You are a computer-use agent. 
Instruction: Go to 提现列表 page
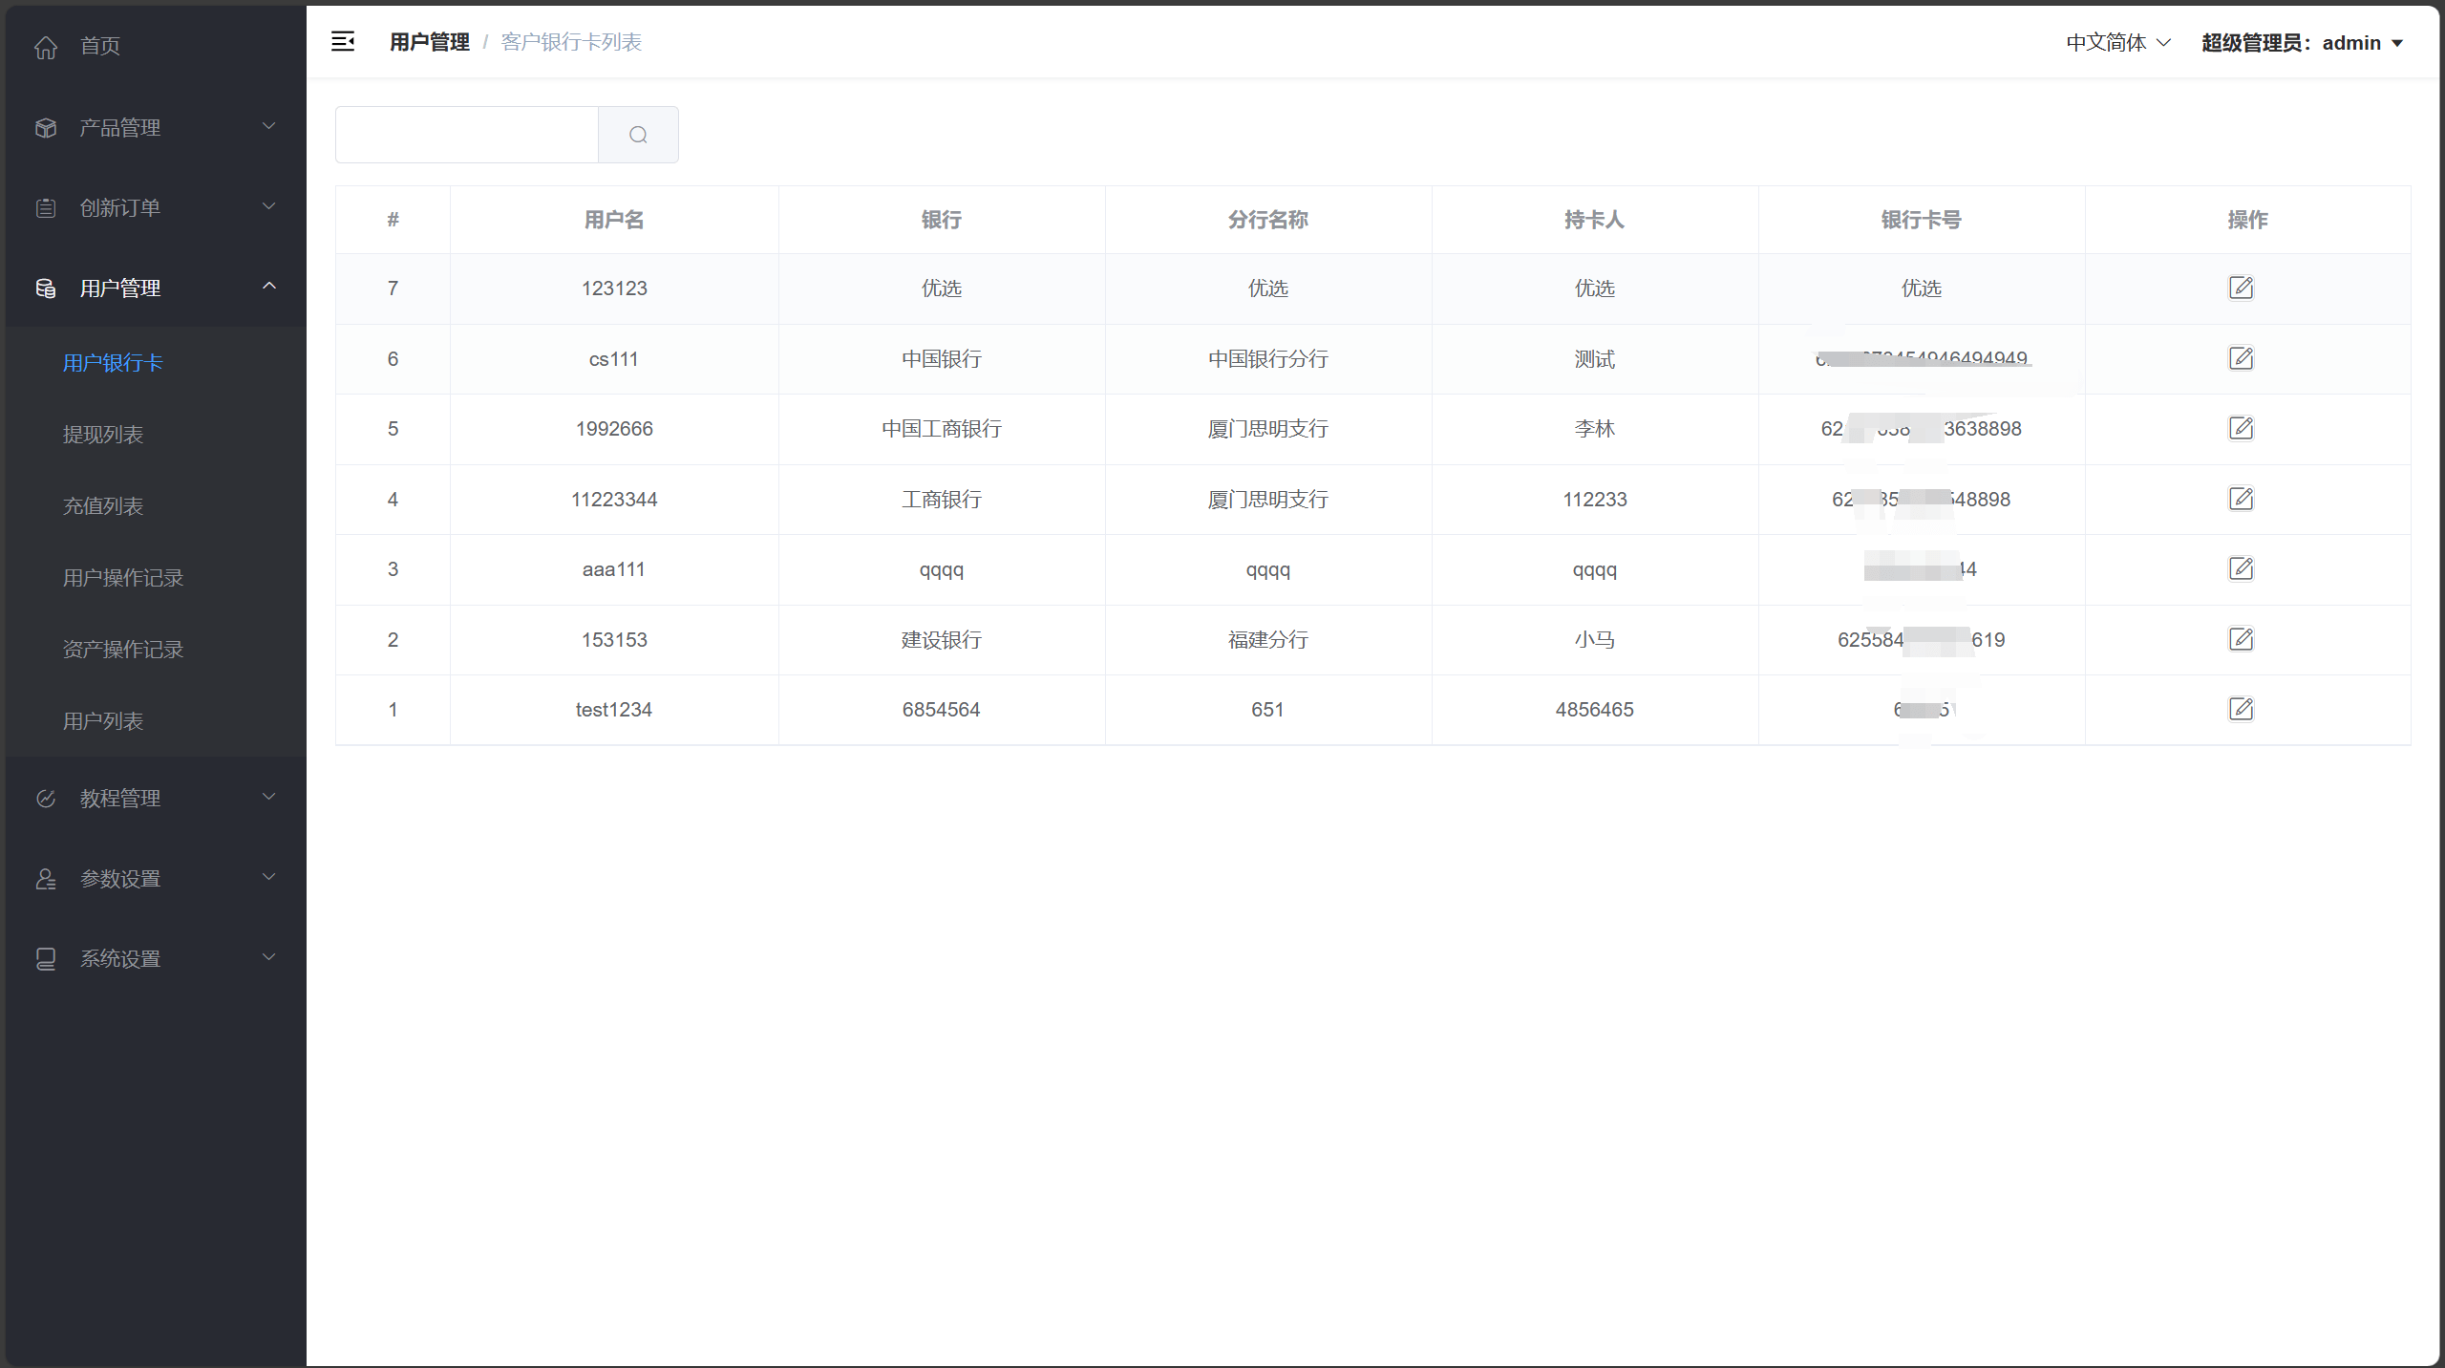click(103, 435)
